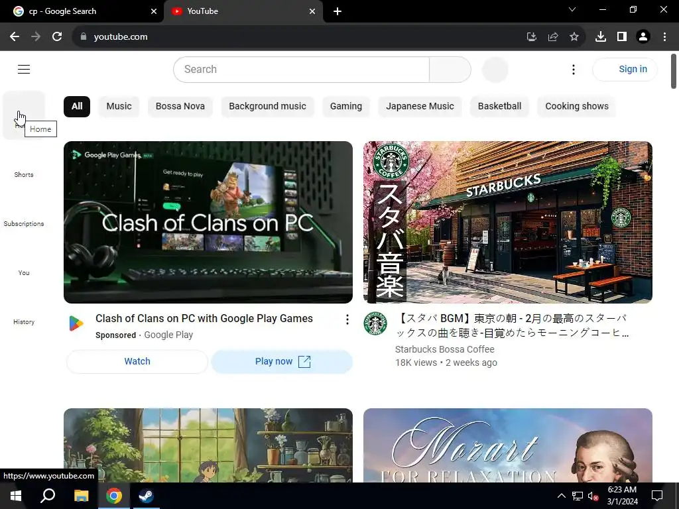The width and height of the screenshot is (679, 509).
Task: Open Google Play channel logo
Action: click(76, 323)
